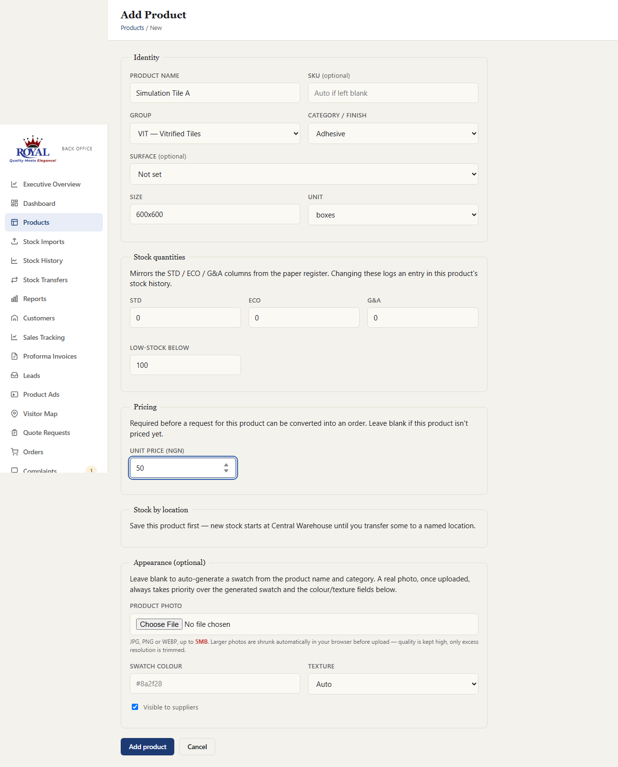Screen dimensions: 618x767
Task: Open Orders page
Action: pyautogui.click(x=54, y=452)
